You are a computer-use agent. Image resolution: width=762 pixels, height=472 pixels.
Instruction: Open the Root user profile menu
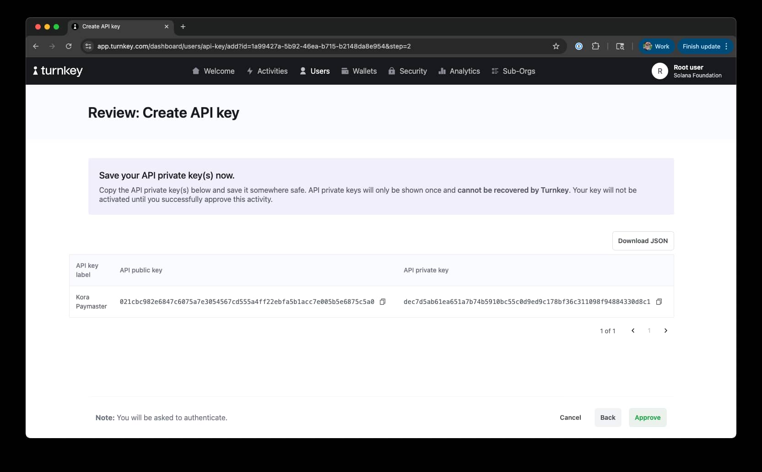coord(686,71)
